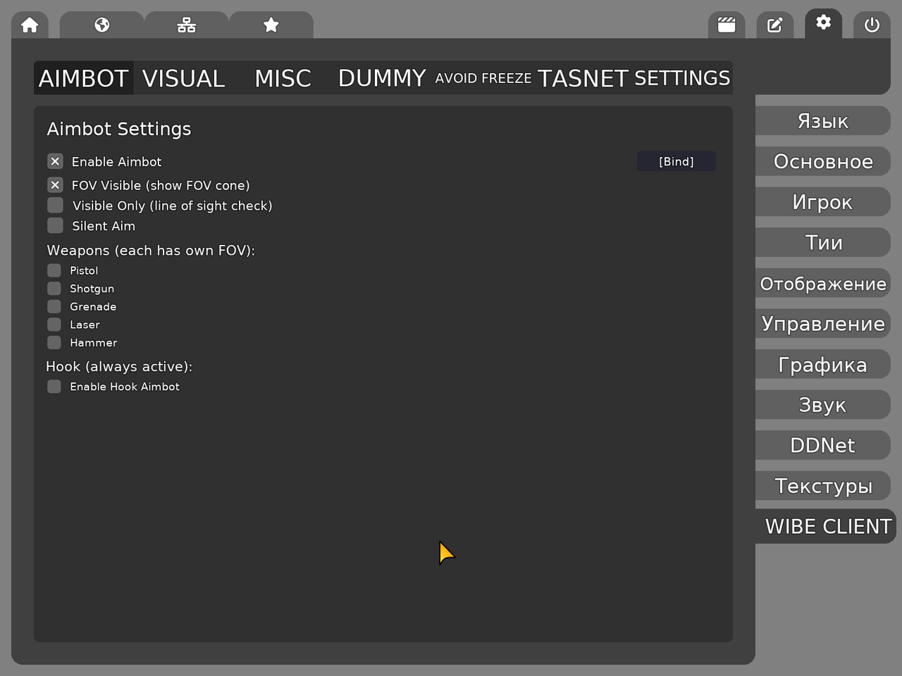Check the Laser weapon box
The height and width of the screenshot is (676, 902).
pos(54,325)
